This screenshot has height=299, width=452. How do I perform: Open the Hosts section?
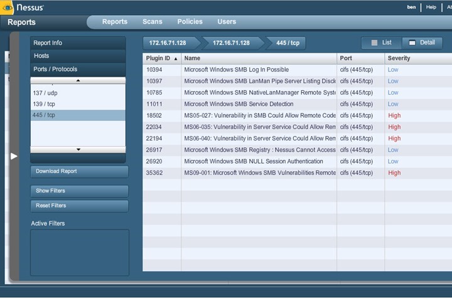tap(78, 56)
